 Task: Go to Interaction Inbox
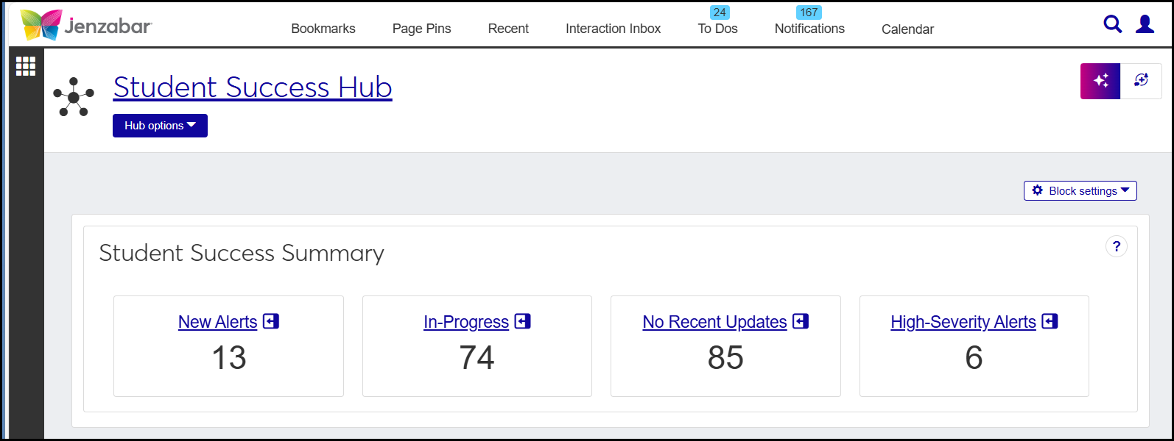pos(614,29)
